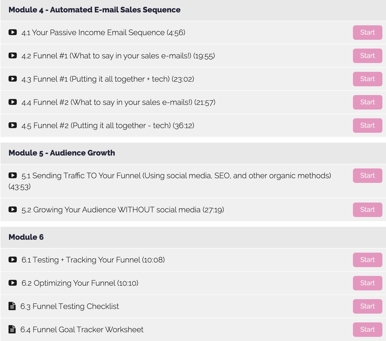Screen dimensions: 386x341
Task: Select Module 5 - Audience Growth heading
Action: coord(62,153)
